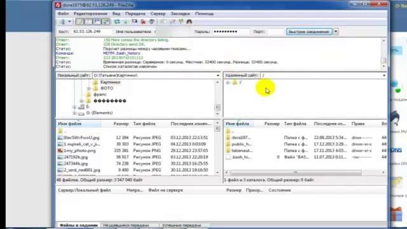The height and width of the screenshot is (229, 407).
Task: Expand the ФОТО folder node
Action: [89, 88]
